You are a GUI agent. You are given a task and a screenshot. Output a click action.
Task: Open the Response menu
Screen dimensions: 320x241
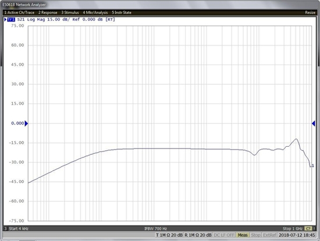[48, 13]
